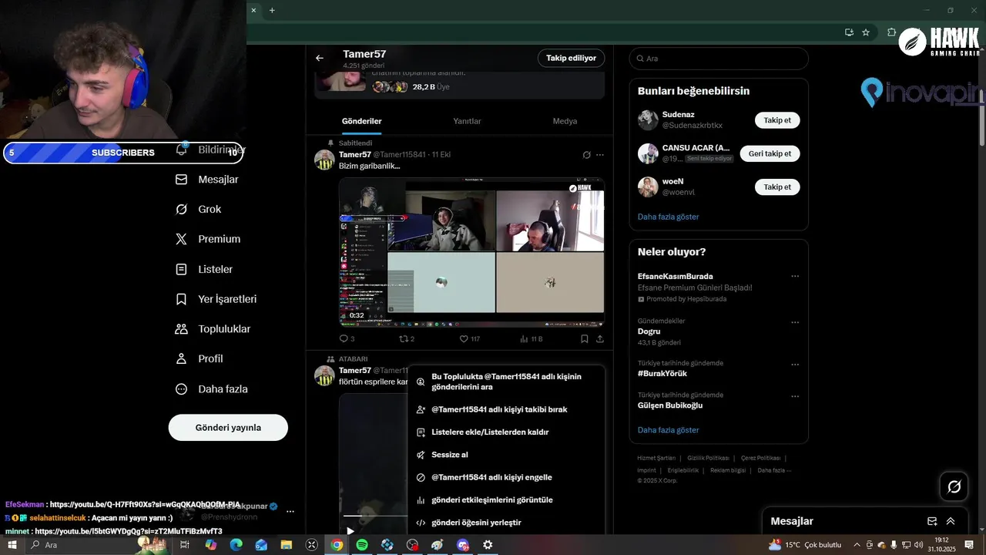Like the pinned post with the heart icon
The width and height of the screenshot is (986, 555).
464,338
